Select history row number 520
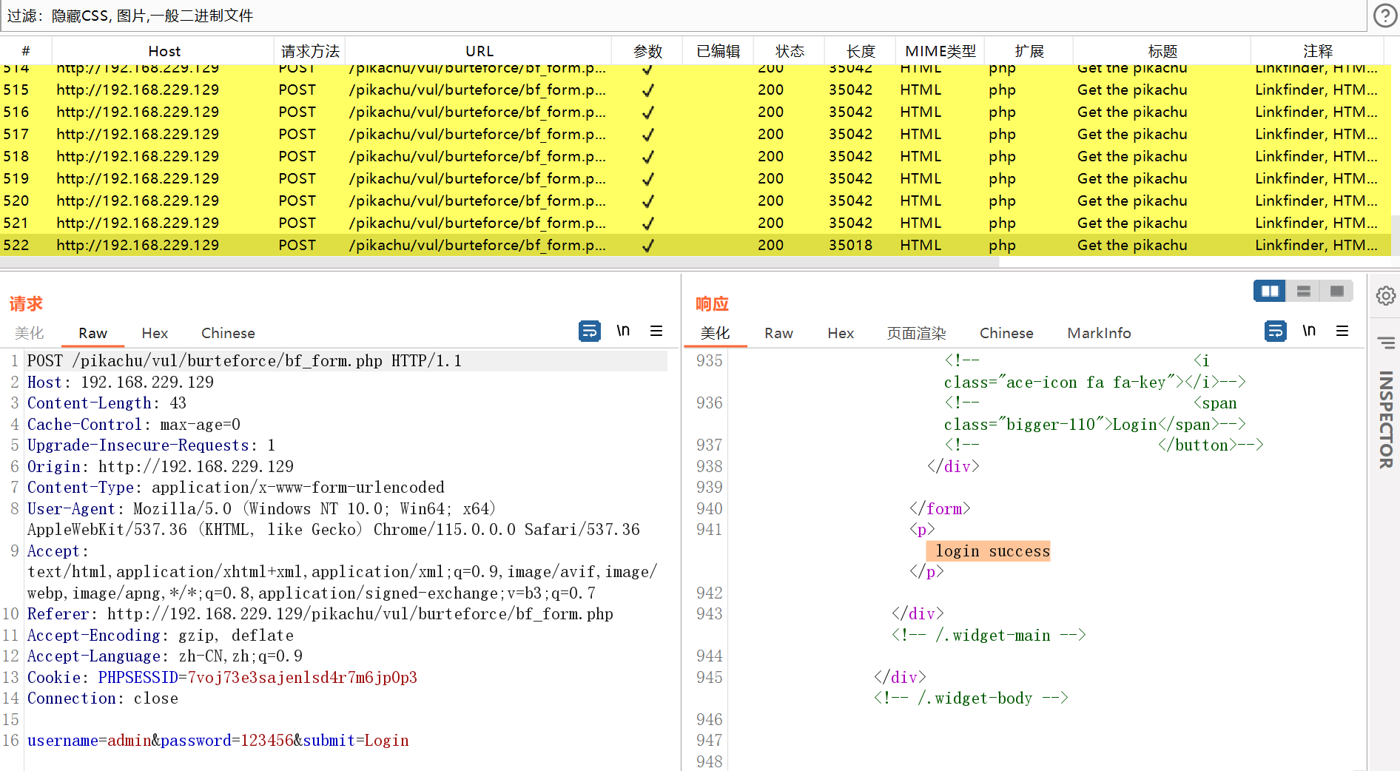The image size is (1400, 771). pos(696,201)
